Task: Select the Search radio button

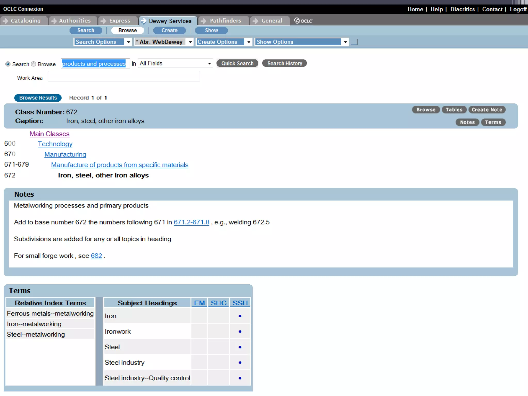Action: (8, 64)
